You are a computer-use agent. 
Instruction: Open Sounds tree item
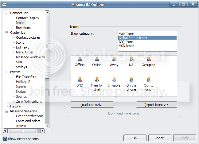point(21,96)
